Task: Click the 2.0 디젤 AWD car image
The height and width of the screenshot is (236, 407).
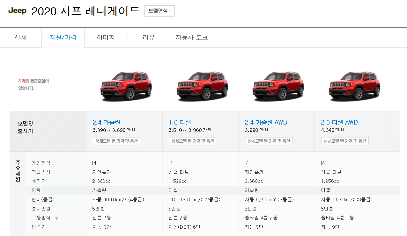Action: click(354, 86)
